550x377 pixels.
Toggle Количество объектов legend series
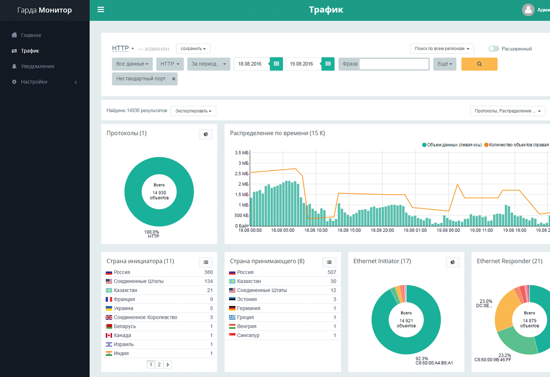[515, 145]
